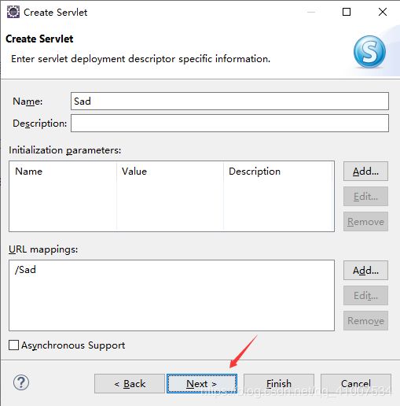
Task: Go to the Next wizard page
Action: pos(202,384)
